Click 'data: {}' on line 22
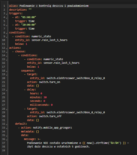Image resolution: width=137 pixels, height=155 pixels. pos(33,86)
